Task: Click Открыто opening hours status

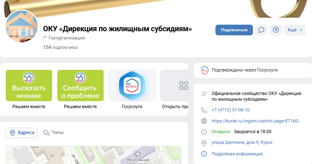Action: (221, 132)
